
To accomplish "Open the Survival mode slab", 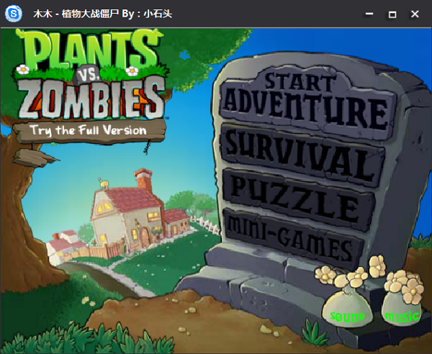I will click(x=302, y=155).
